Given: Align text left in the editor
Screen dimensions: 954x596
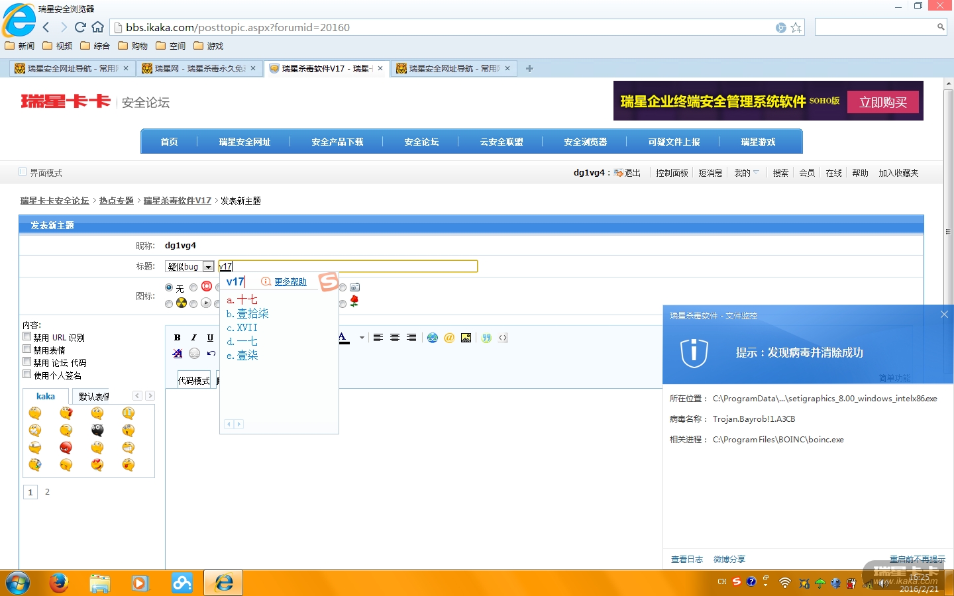Looking at the screenshot, I should 378,338.
